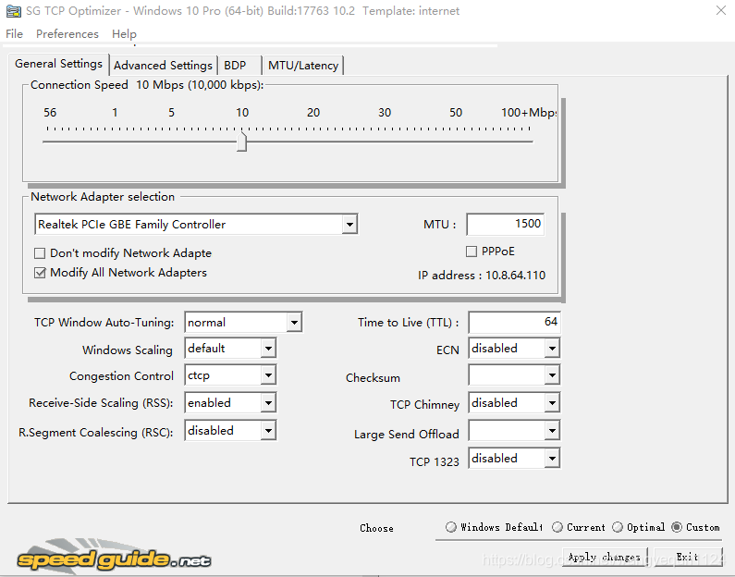Expand the TCP Chimney dropdown

point(552,402)
